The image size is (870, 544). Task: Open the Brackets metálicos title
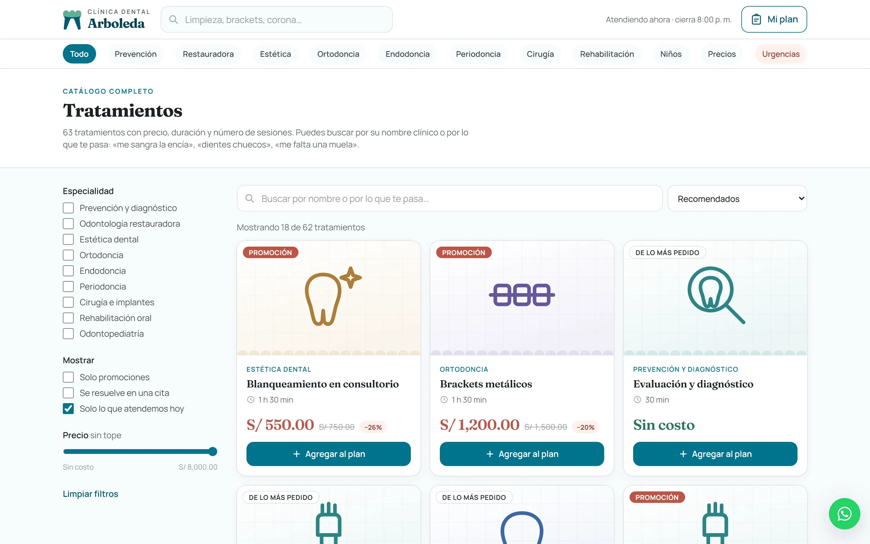486,384
